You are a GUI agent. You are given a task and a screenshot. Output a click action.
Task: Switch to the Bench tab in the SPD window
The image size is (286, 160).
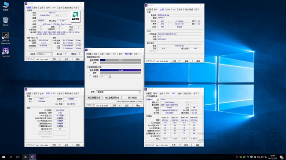pyautogui.click(x=187, y=93)
